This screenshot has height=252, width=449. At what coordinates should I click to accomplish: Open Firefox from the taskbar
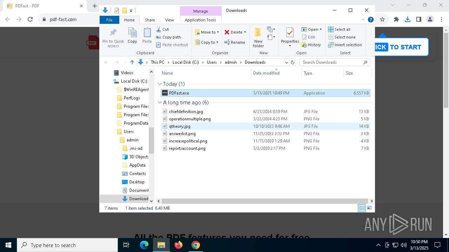point(179,245)
